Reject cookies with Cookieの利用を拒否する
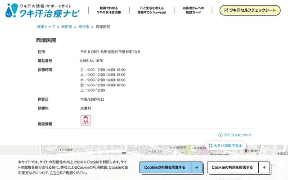 (x=232, y=167)
